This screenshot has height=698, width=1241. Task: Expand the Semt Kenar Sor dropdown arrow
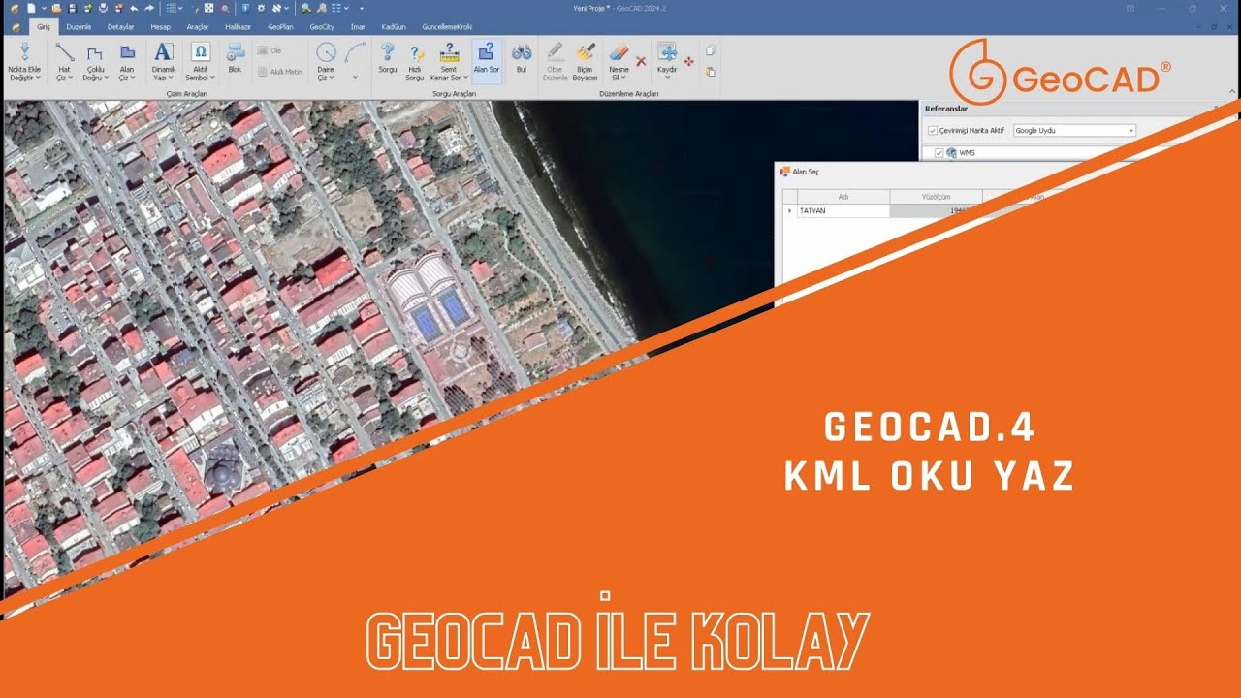pyautogui.click(x=465, y=78)
